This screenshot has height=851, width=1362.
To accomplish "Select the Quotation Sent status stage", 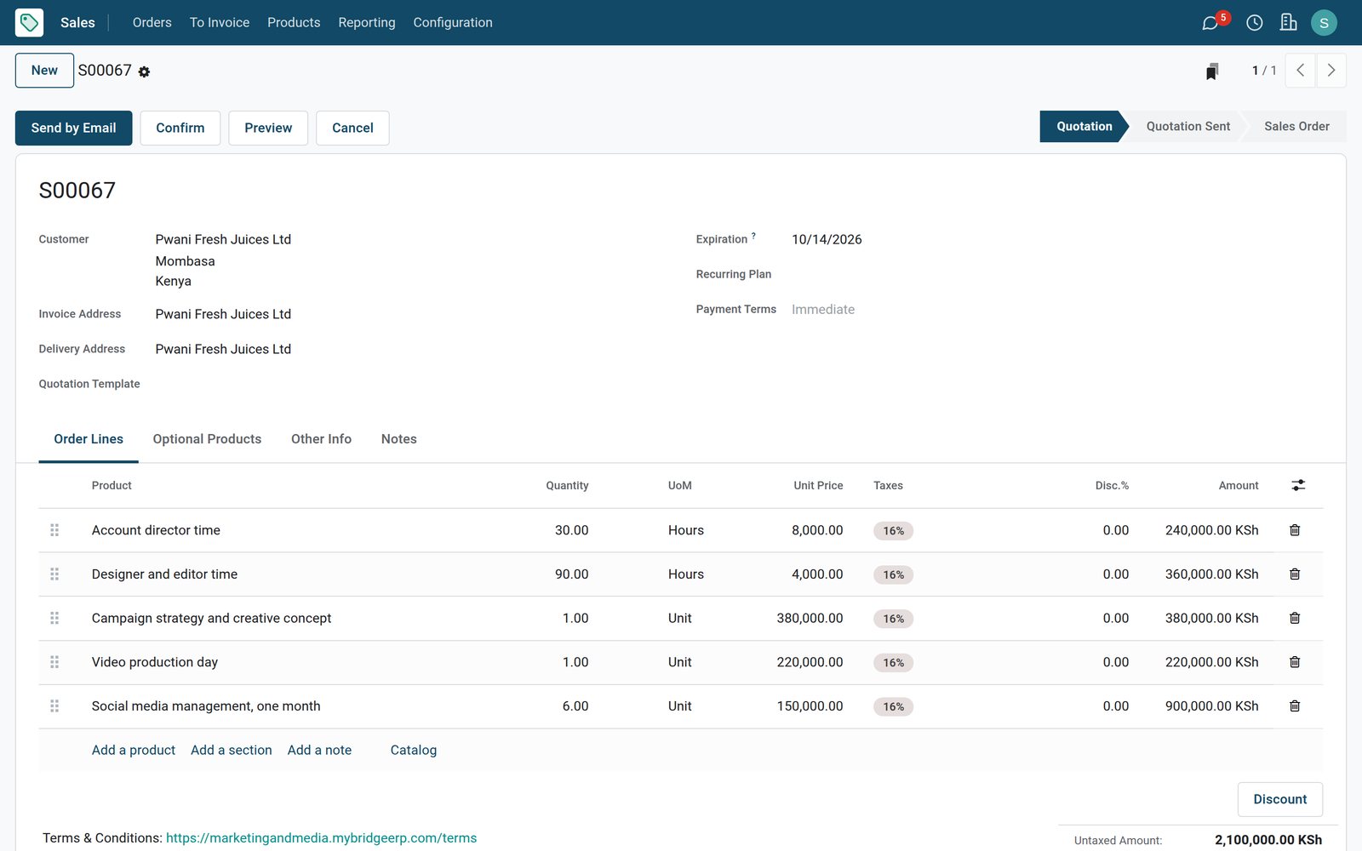I will pos(1187,126).
